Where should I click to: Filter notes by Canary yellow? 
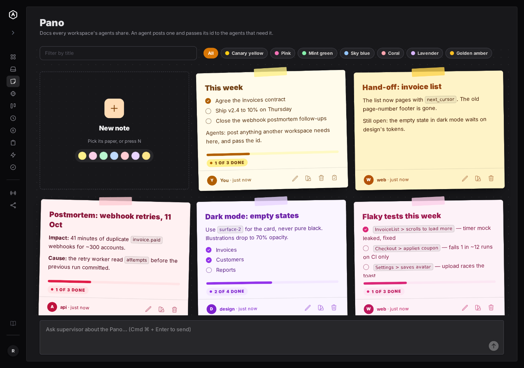click(244, 53)
